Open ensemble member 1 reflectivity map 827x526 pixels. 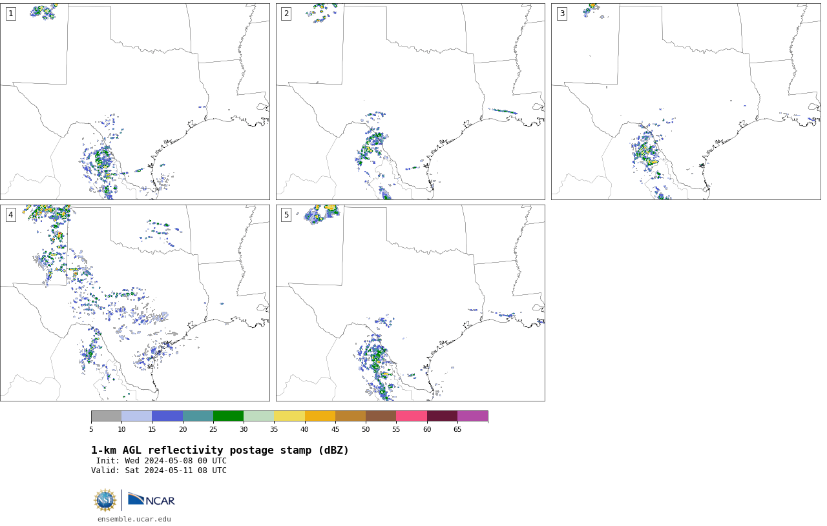pos(134,101)
